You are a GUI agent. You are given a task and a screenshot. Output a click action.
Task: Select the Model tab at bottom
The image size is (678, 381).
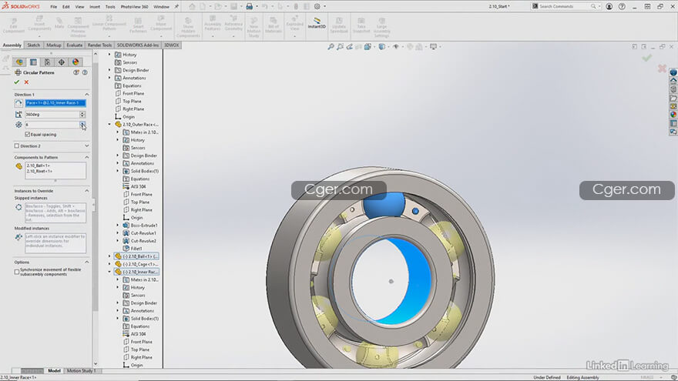[54, 371]
